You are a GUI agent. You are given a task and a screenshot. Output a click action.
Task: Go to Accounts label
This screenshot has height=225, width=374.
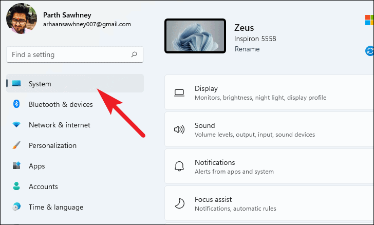coord(43,186)
